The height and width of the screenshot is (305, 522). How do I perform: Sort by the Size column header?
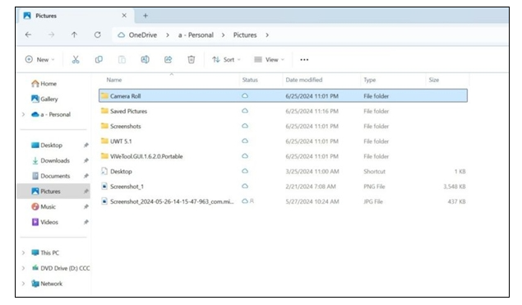pos(434,80)
